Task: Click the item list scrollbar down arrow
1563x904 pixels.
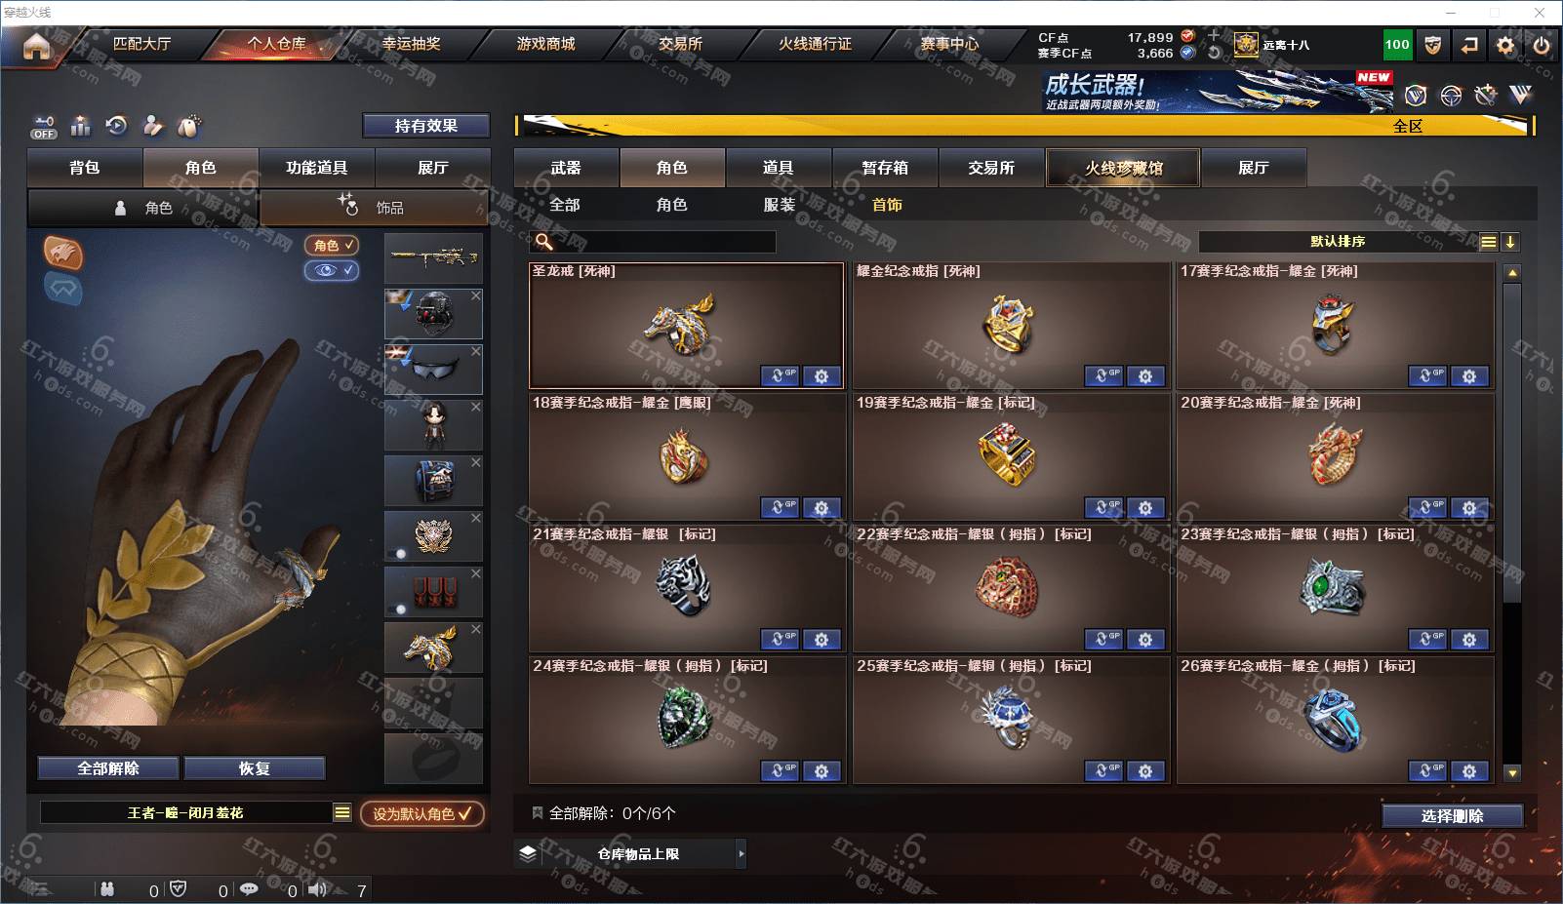Action: pyautogui.click(x=1512, y=772)
